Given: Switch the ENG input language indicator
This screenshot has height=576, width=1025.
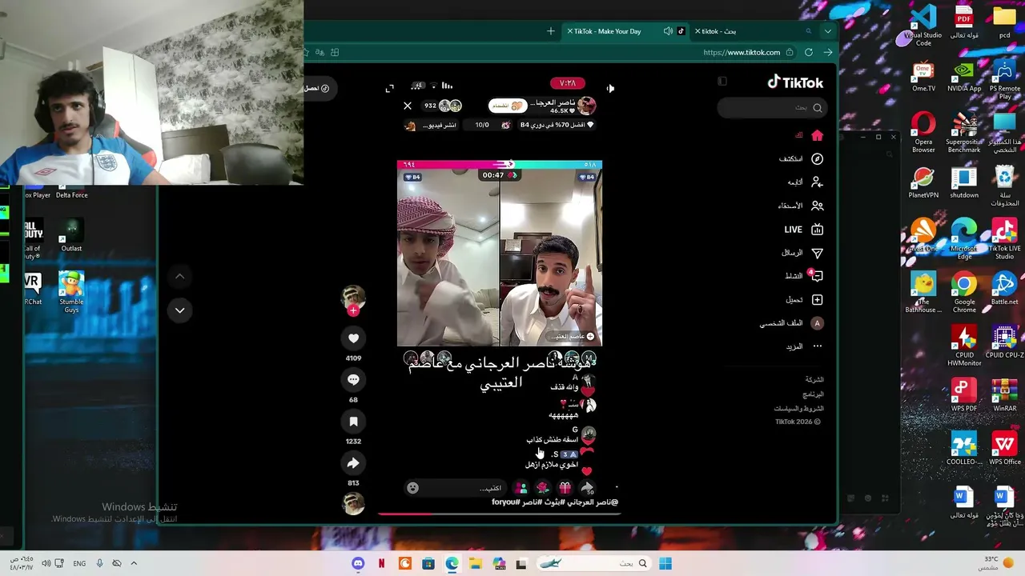Looking at the screenshot, I should (x=79, y=563).
